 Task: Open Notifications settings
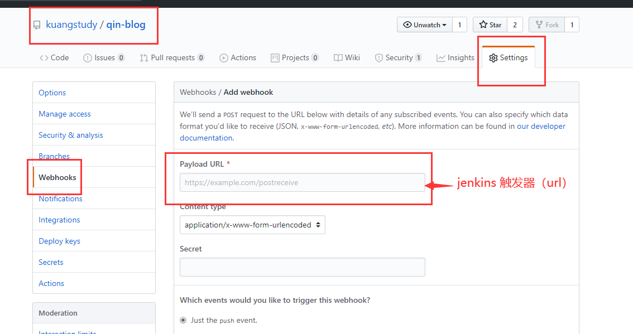pos(94,199)
